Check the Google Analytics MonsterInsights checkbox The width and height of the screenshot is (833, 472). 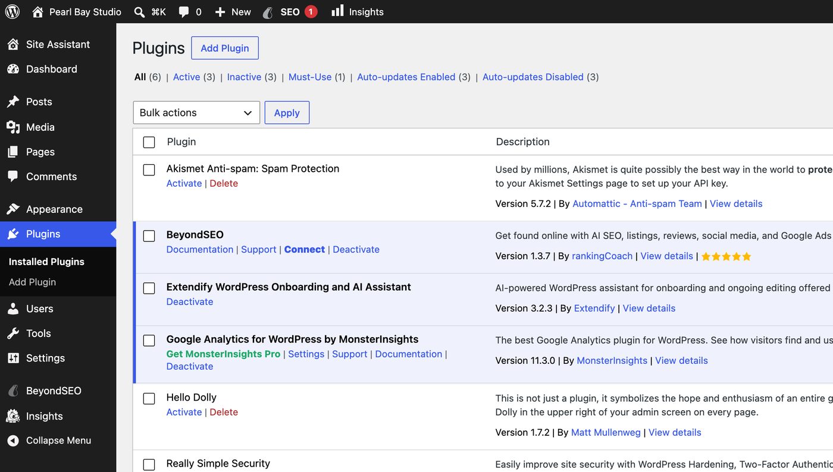tap(149, 341)
